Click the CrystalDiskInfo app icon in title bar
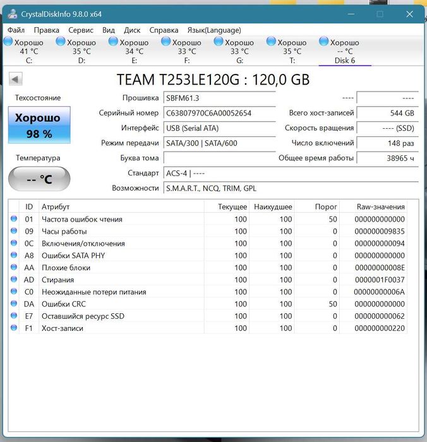427x442 pixels. click(x=12, y=14)
